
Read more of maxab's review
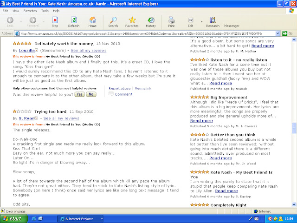point(220,83)
